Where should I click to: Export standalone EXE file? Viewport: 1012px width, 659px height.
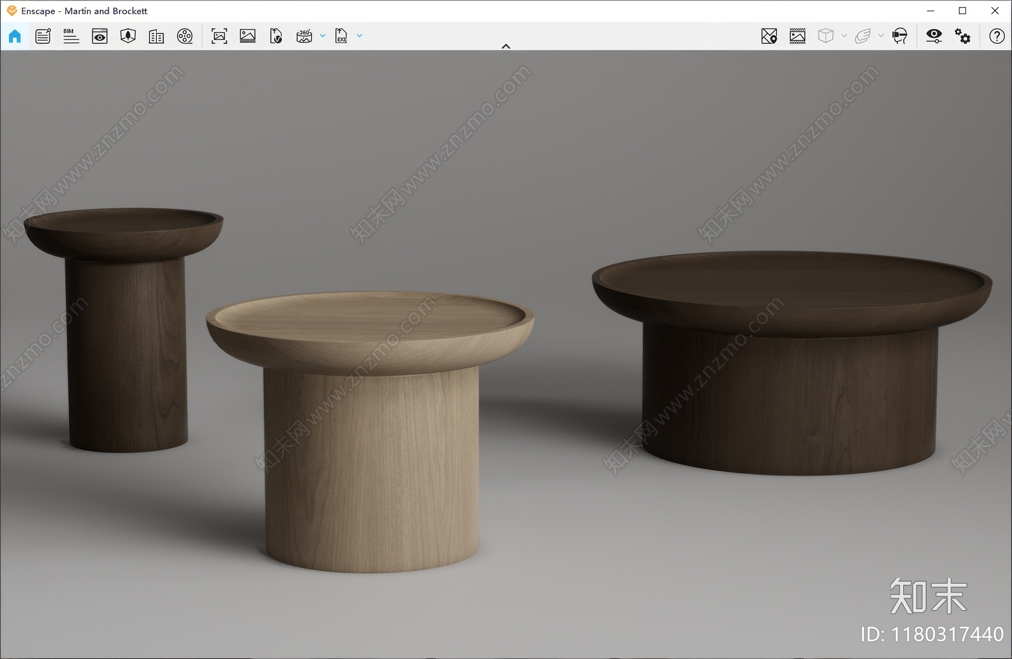click(341, 36)
